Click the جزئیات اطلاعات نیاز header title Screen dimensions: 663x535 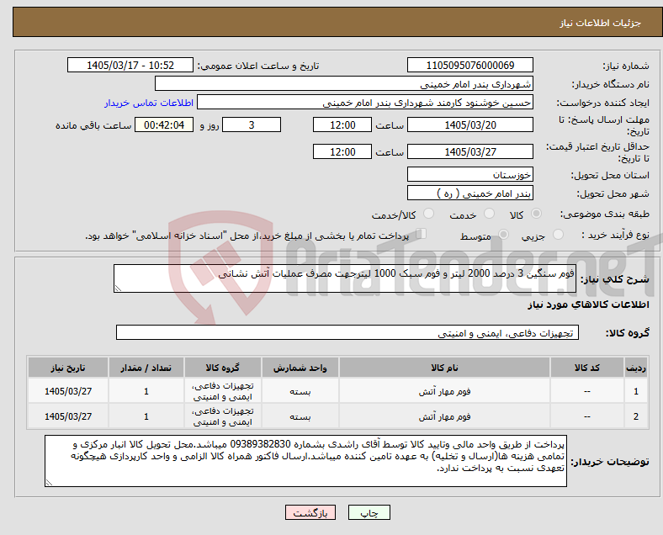point(601,23)
